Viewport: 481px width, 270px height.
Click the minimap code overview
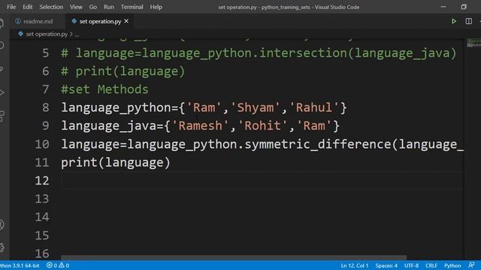(x=473, y=43)
